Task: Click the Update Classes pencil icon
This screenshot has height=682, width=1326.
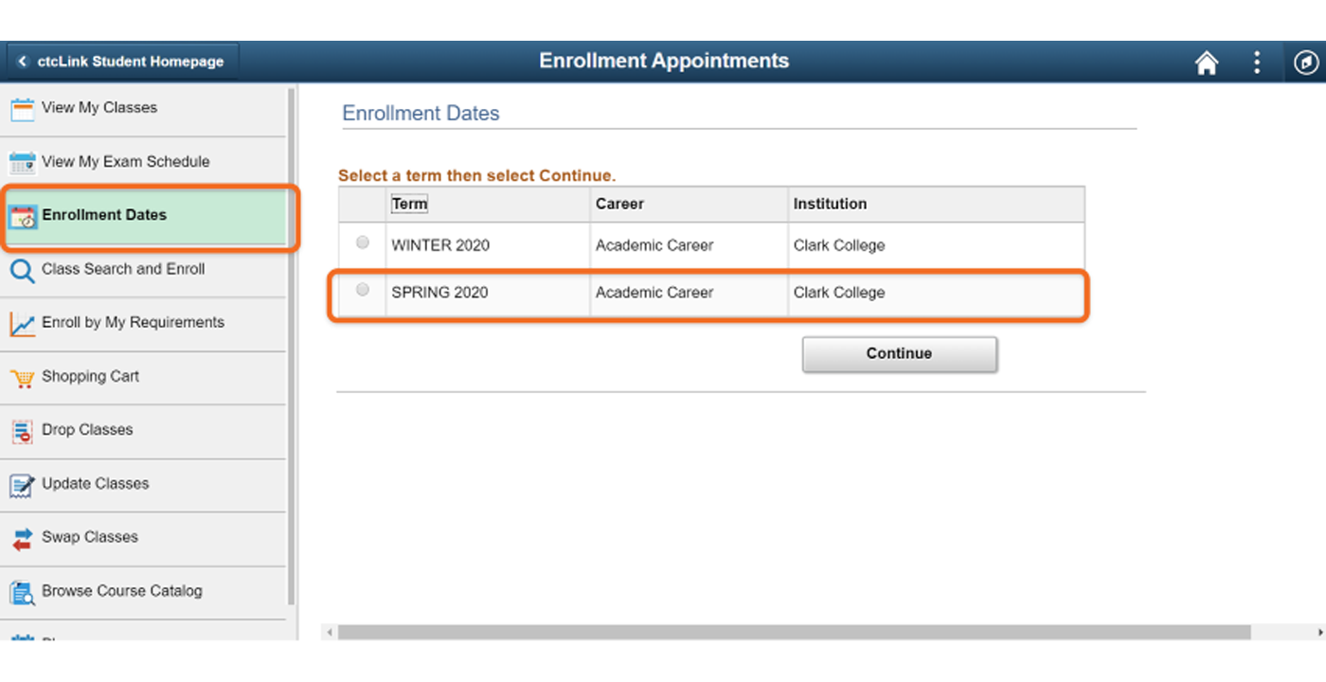Action: coord(22,486)
